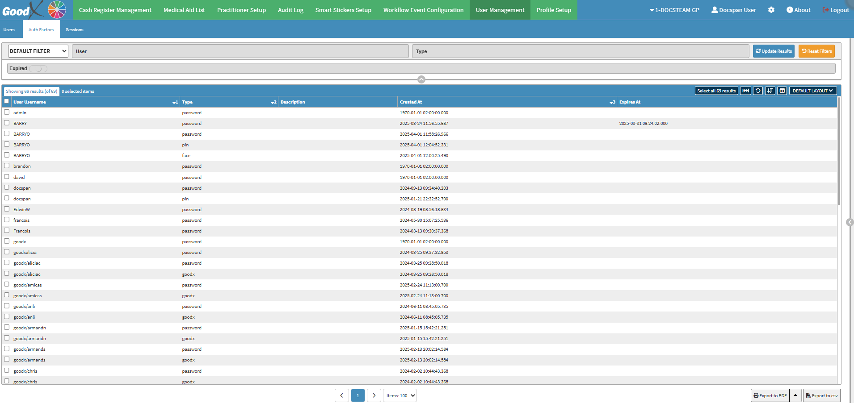Switch to the Sessions tab
854x403 pixels.
pos(74,29)
